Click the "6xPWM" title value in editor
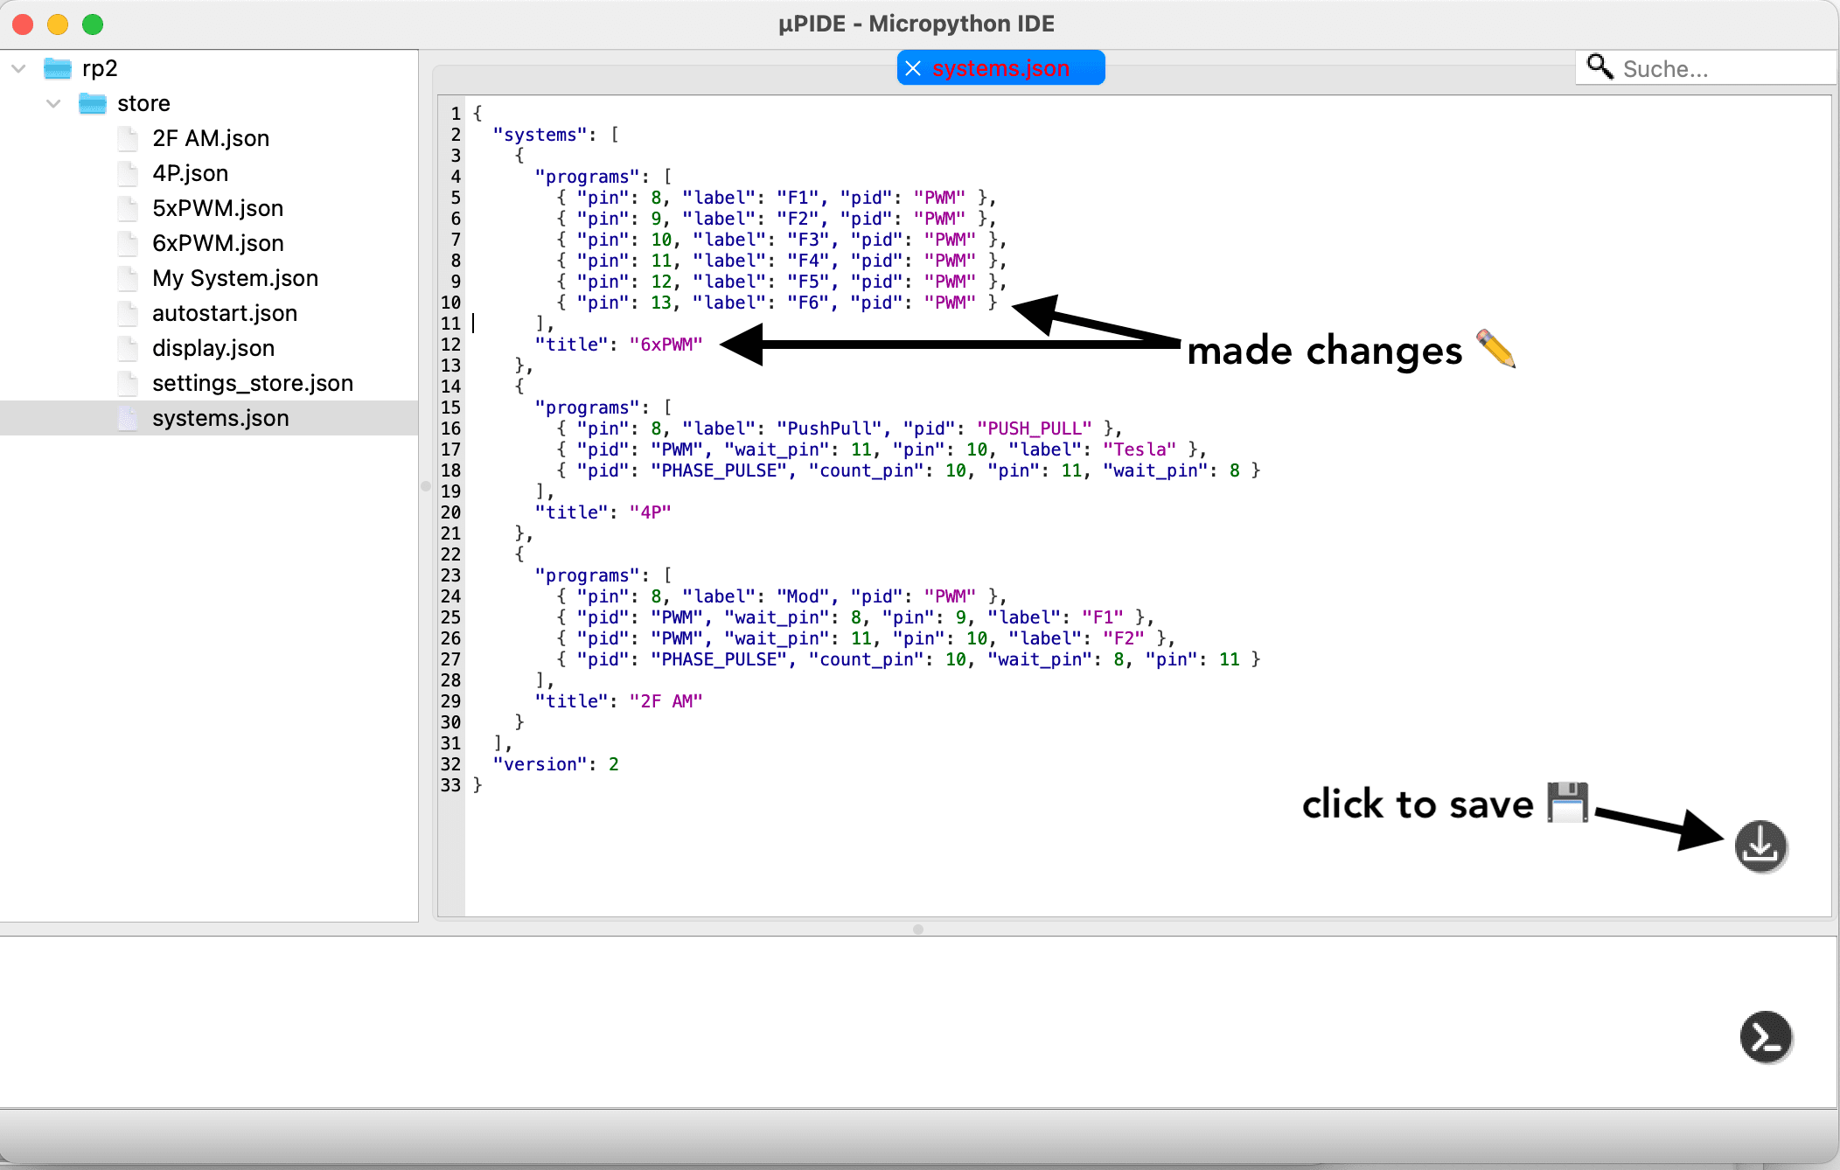 (x=666, y=345)
